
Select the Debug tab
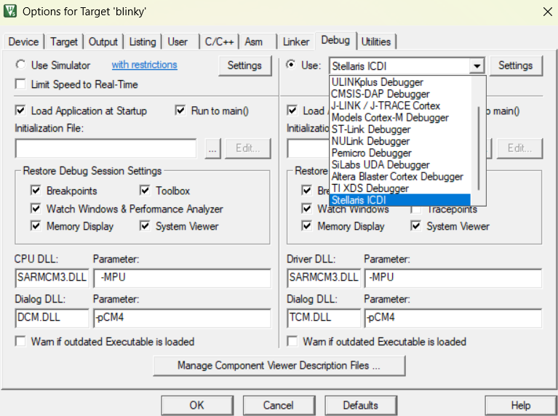[x=335, y=40]
